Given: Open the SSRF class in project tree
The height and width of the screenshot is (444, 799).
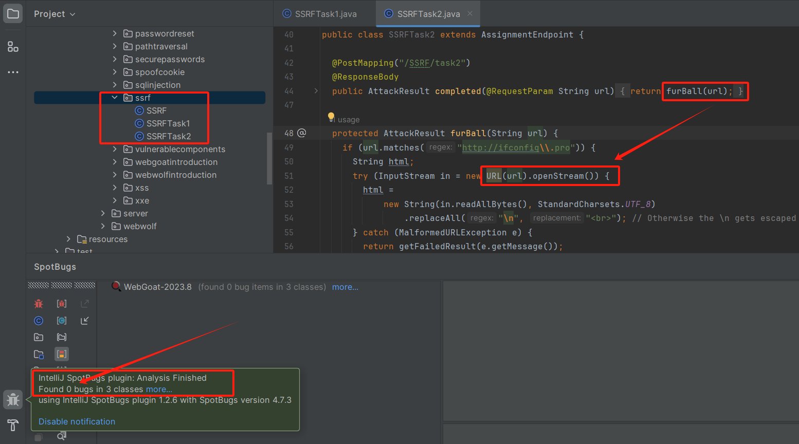Looking at the screenshot, I should 151,110.
